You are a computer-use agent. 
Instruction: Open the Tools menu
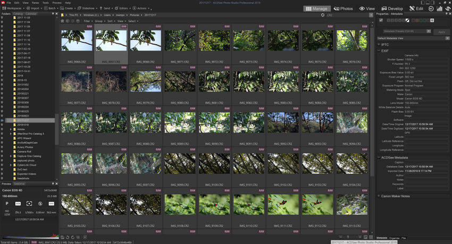[x=45, y=3]
